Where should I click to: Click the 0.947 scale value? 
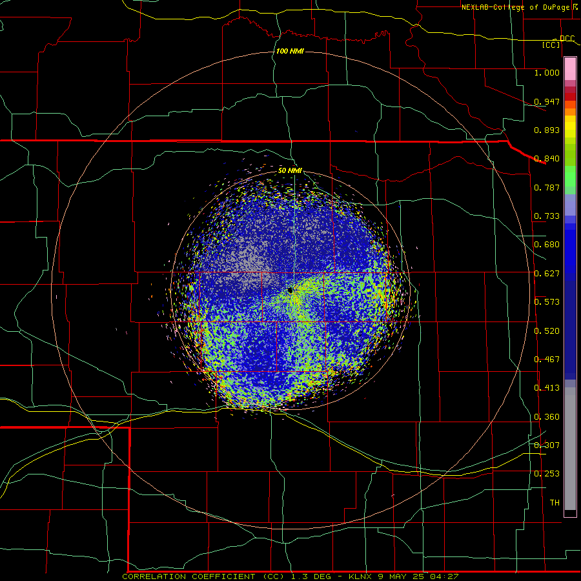pyautogui.click(x=547, y=101)
